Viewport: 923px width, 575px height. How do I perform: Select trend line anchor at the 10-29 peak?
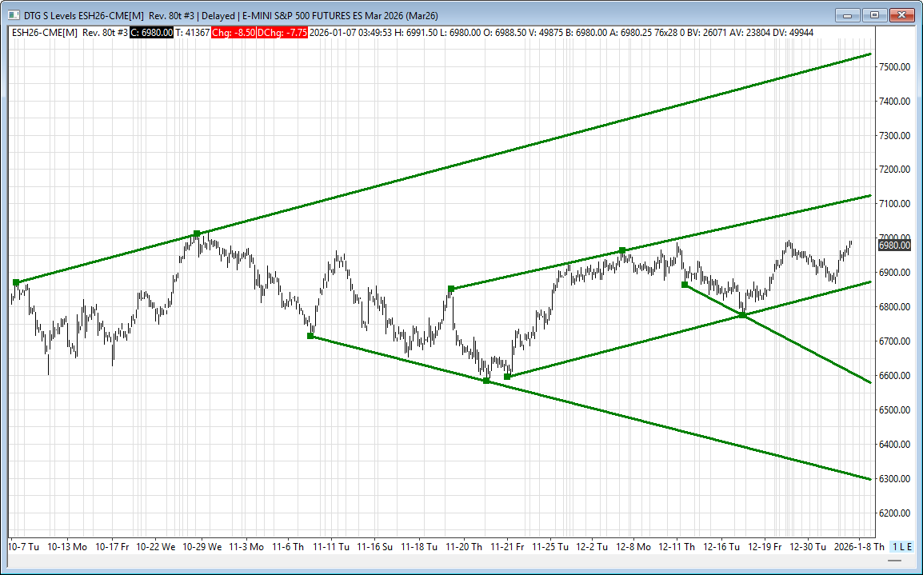[197, 234]
